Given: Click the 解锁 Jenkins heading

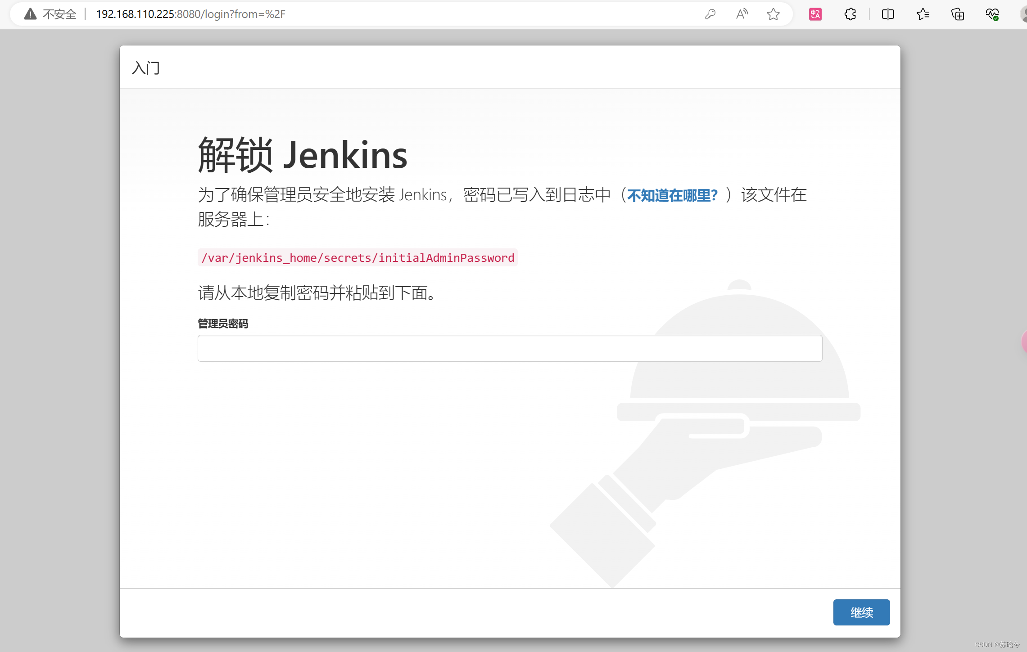Looking at the screenshot, I should pyautogui.click(x=303, y=155).
